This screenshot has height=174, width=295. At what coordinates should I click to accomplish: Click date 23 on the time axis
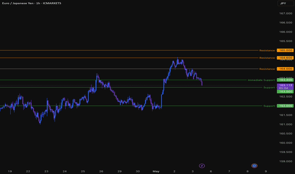click(x=46, y=171)
